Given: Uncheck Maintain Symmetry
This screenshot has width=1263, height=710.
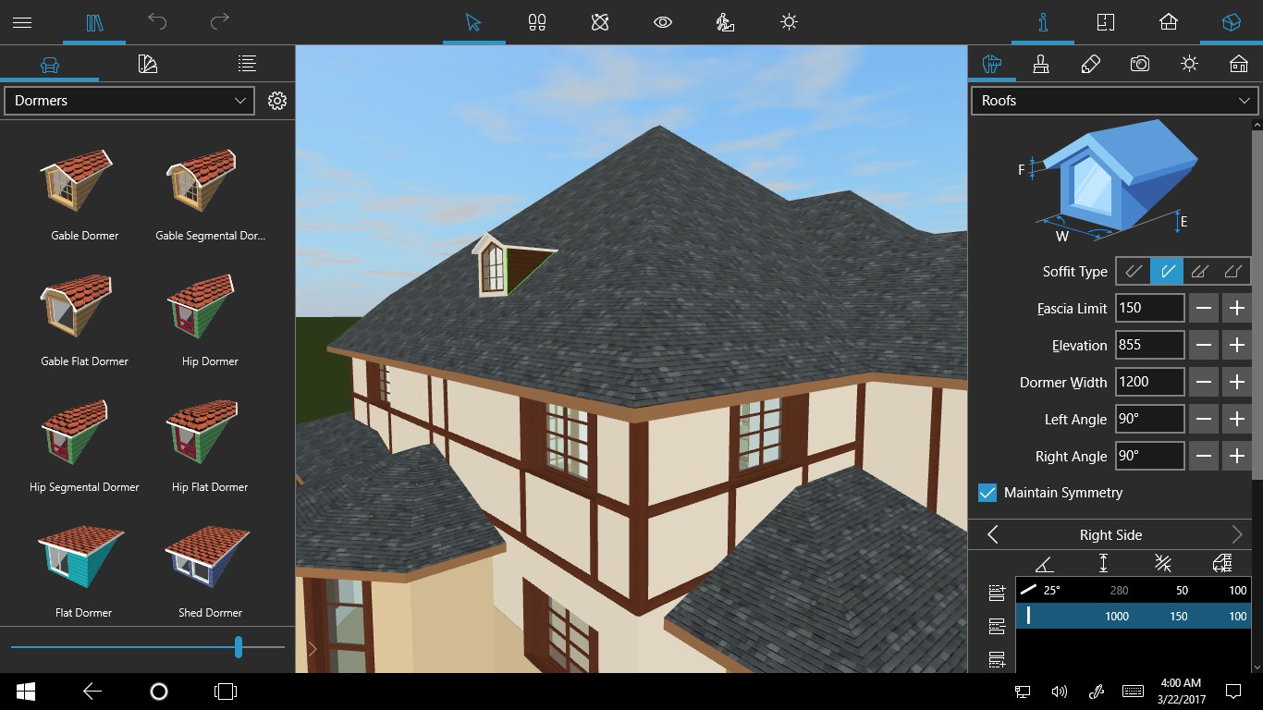Looking at the screenshot, I should click(x=986, y=493).
